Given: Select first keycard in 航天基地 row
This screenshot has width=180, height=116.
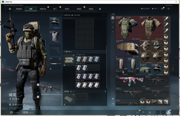Looking at the screenshot, I should (79, 76).
